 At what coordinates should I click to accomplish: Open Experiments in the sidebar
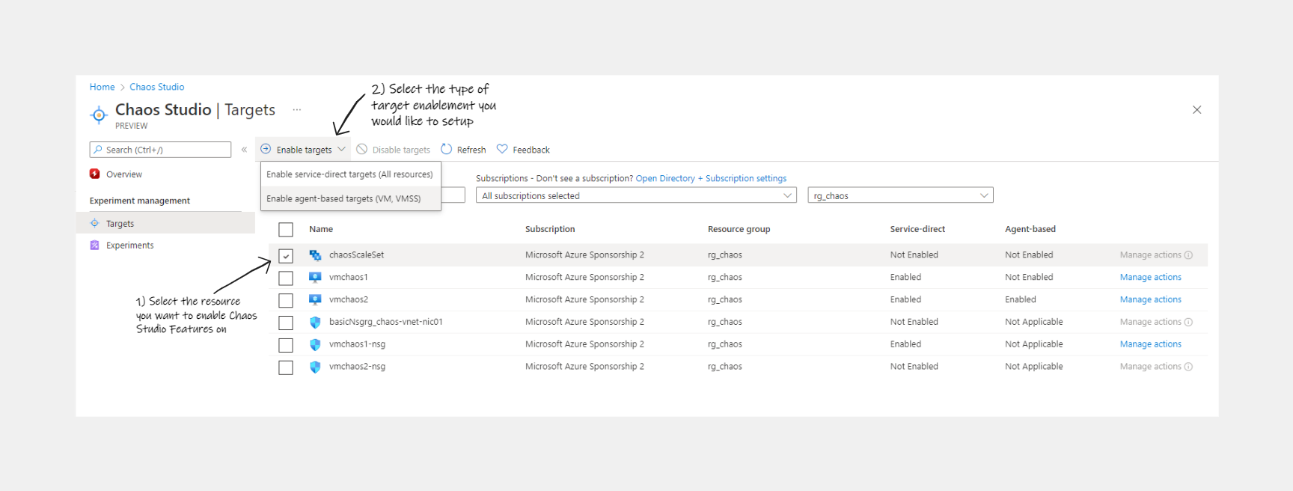pyautogui.click(x=129, y=246)
